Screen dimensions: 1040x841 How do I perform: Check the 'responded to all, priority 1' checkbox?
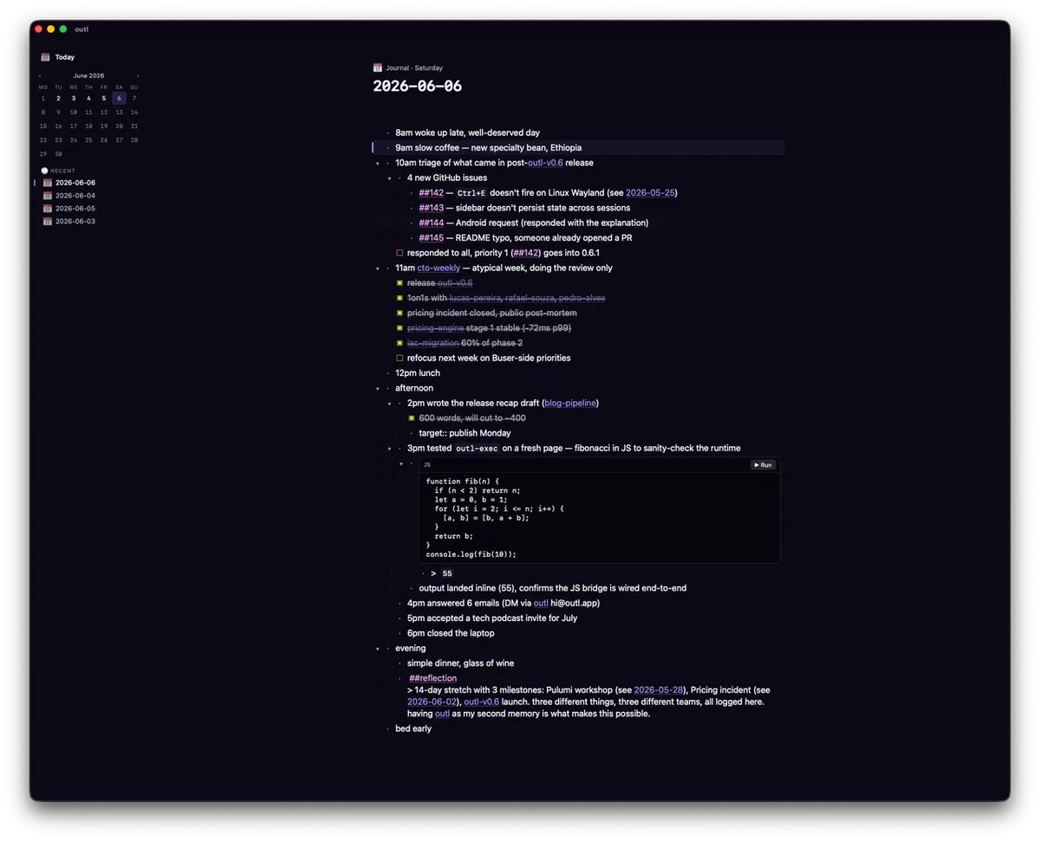coord(400,253)
